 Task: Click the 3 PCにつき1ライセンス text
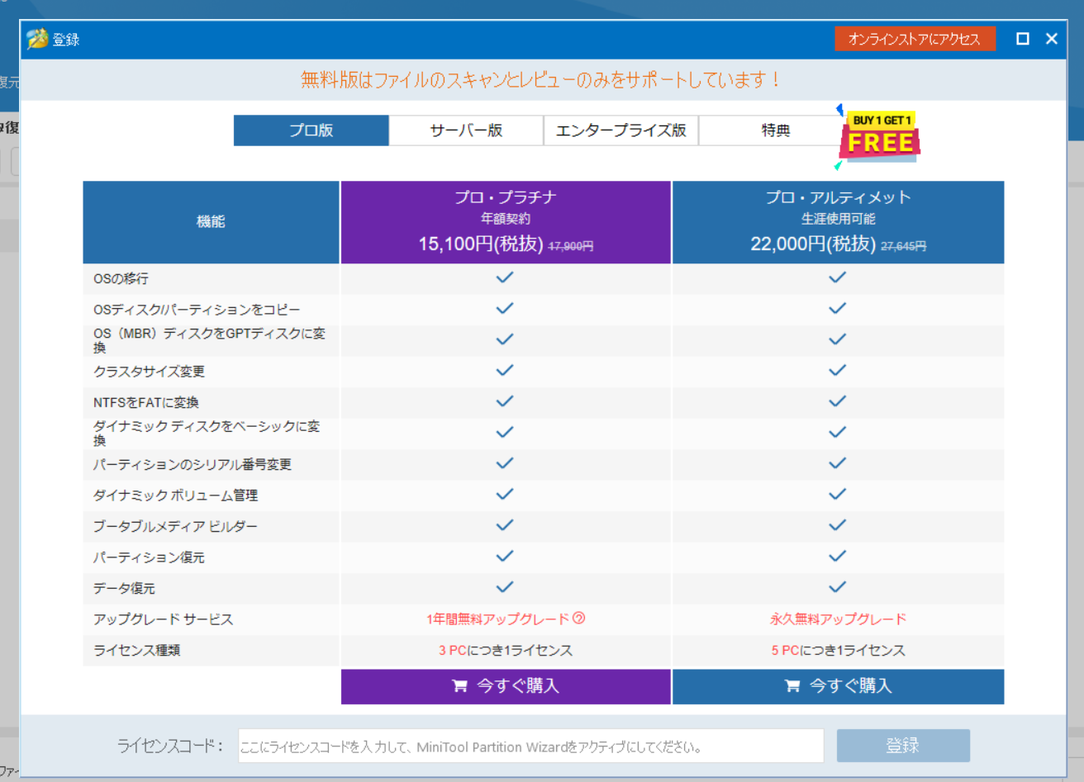(x=506, y=651)
